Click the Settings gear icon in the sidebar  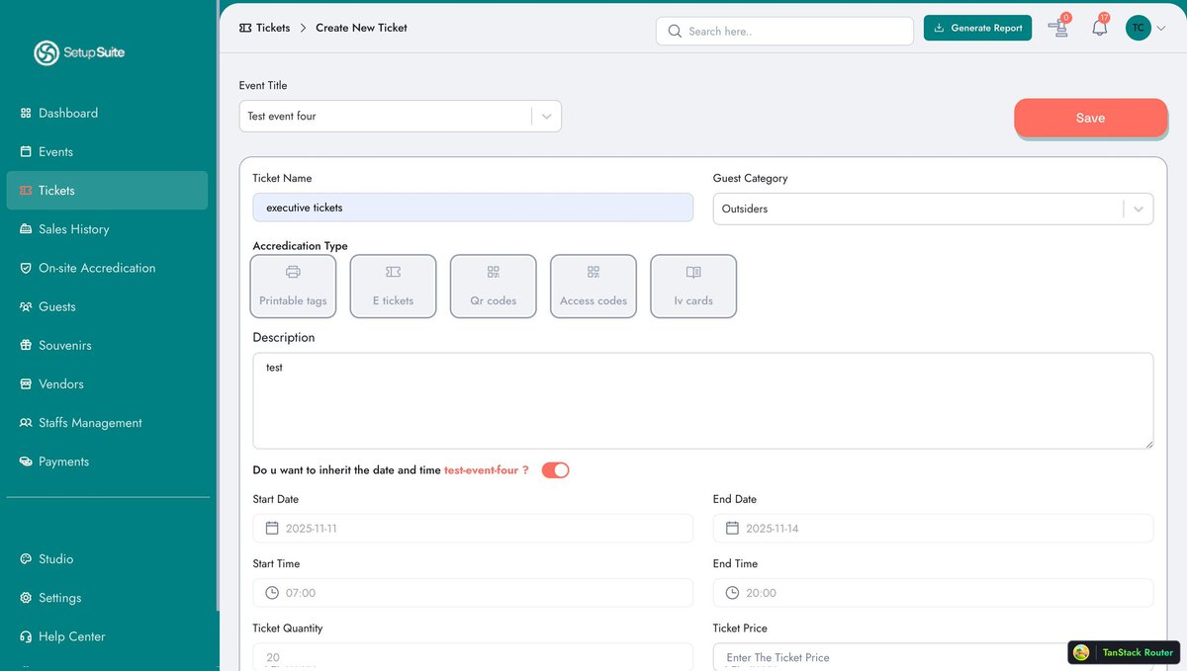coord(26,598)
